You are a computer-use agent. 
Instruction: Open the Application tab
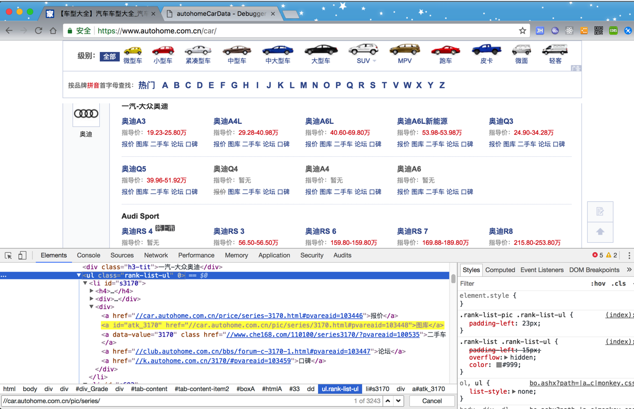(x=274, y=255)
